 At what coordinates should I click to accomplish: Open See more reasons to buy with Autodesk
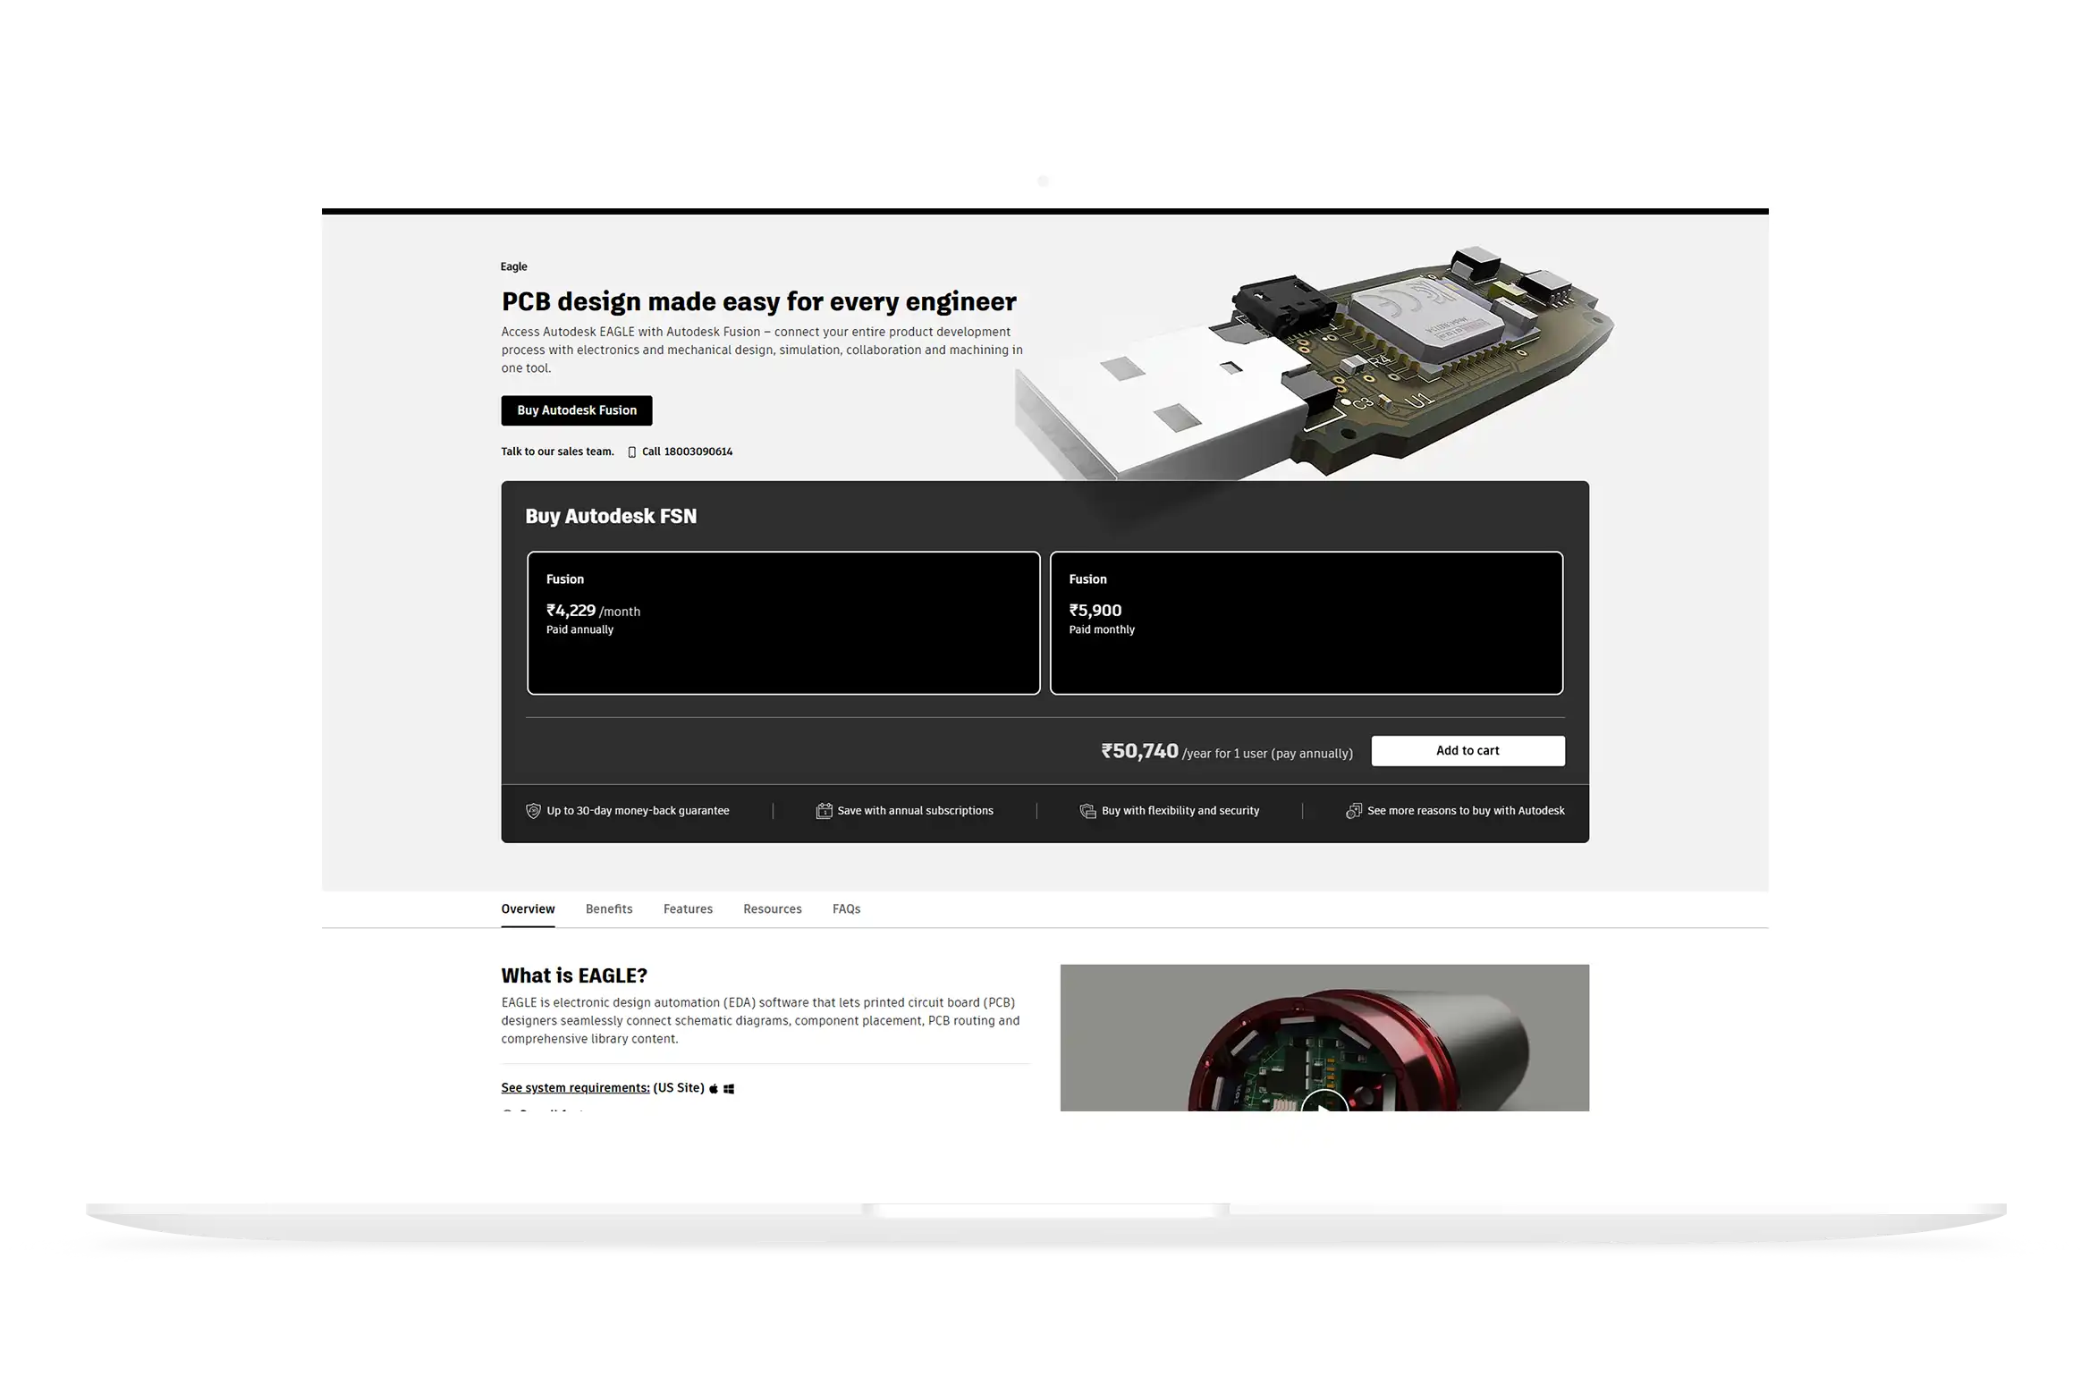(1466, 811)
